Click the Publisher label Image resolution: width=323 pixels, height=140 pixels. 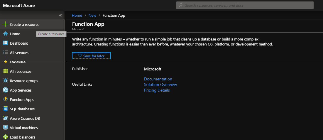80,69
